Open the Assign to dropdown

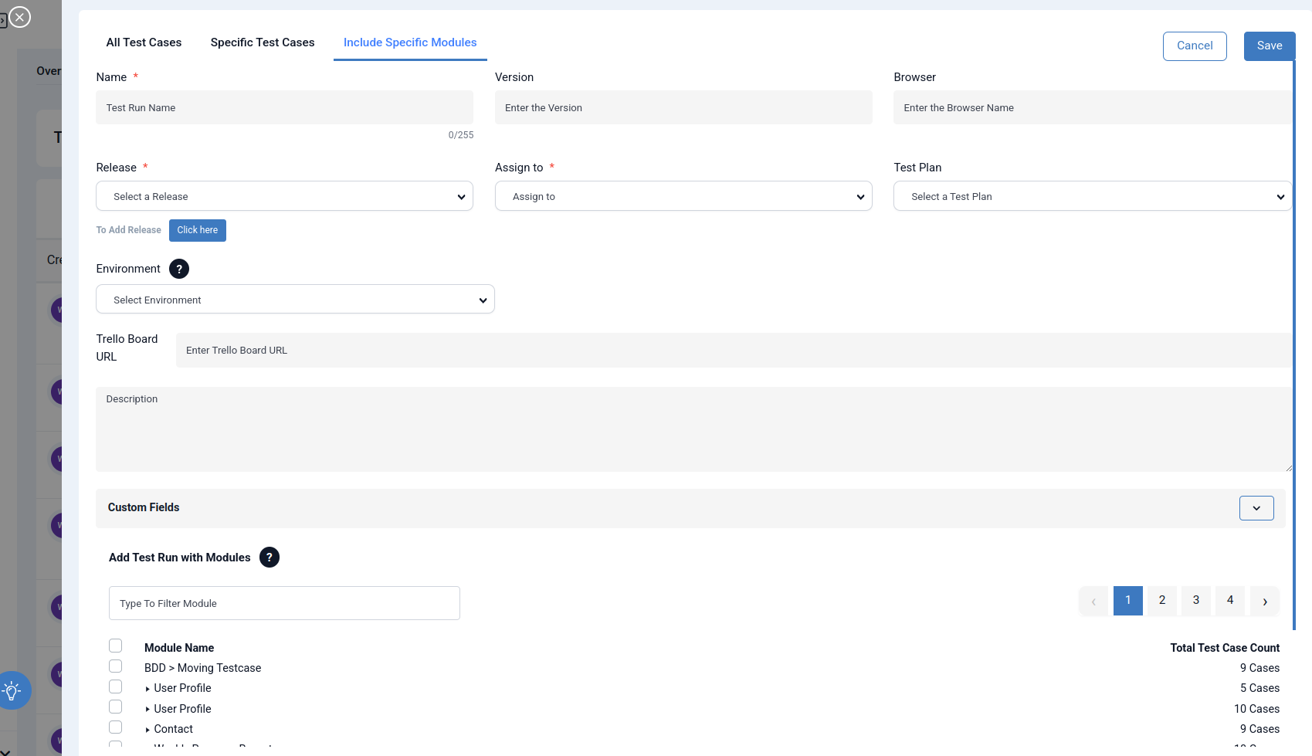683,196
